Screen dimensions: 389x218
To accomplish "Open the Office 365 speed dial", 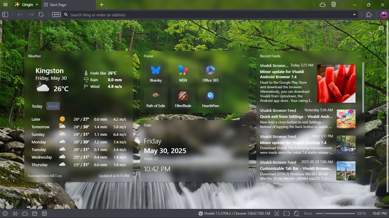I will pos(210,73).
